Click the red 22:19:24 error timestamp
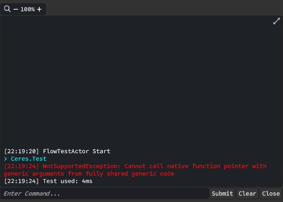The image size is (283, 202). [22, 166]
